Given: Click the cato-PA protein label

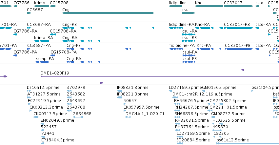Looking at the screenshot, I should pos(263,45).
